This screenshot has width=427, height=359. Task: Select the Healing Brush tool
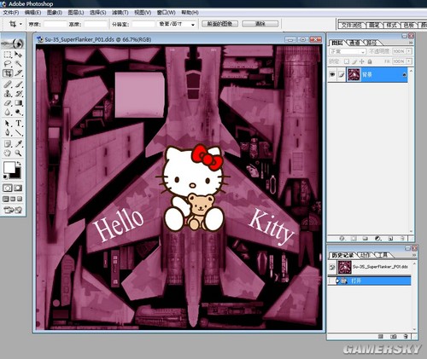click(x=8, y=84)
